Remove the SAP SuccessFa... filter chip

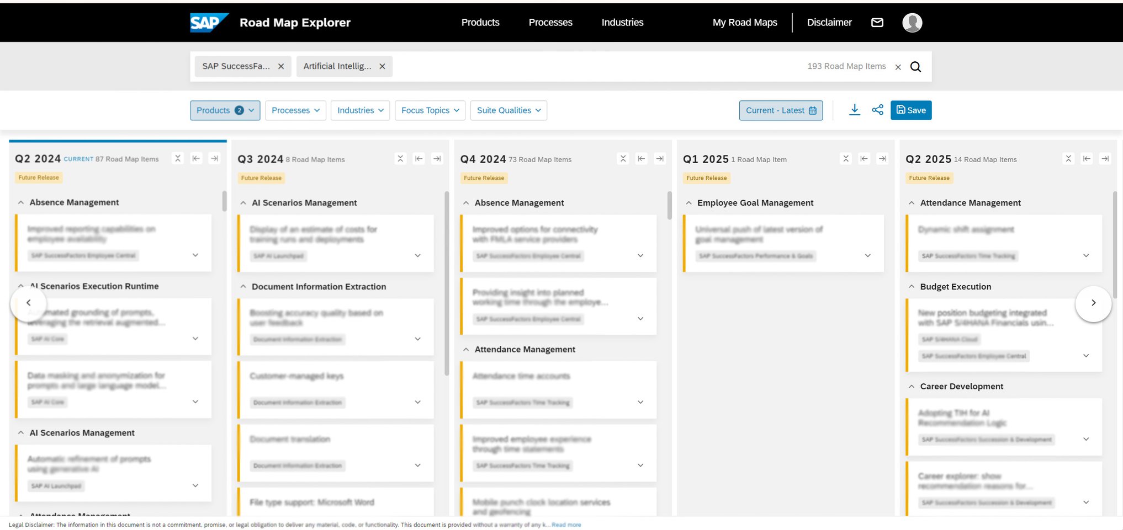(281, 66)
